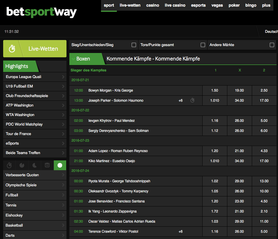The height and width of the screenshot is (239, 278).
Task: Open the Fußball category
Action: [x=35, y=195]
